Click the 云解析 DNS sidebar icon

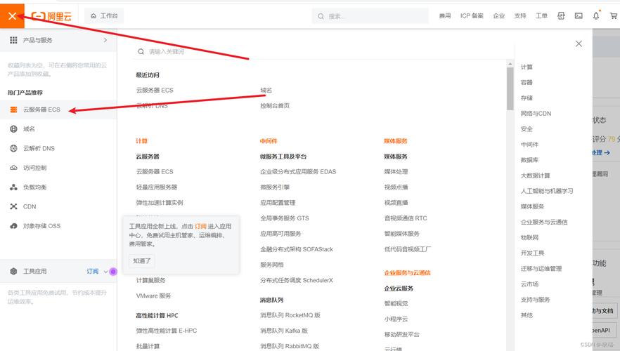(x=13, y=148)
